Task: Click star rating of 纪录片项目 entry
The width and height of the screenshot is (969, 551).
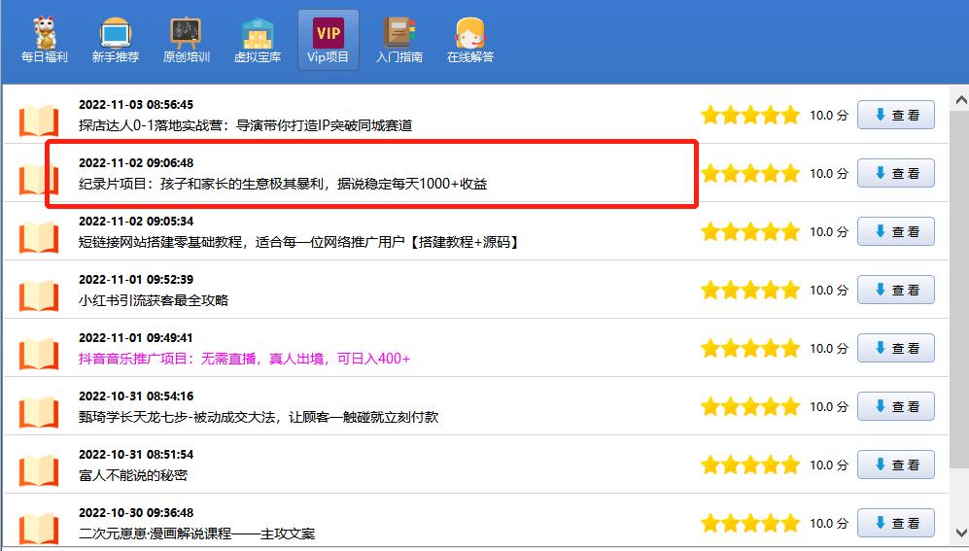Action: 750,173
